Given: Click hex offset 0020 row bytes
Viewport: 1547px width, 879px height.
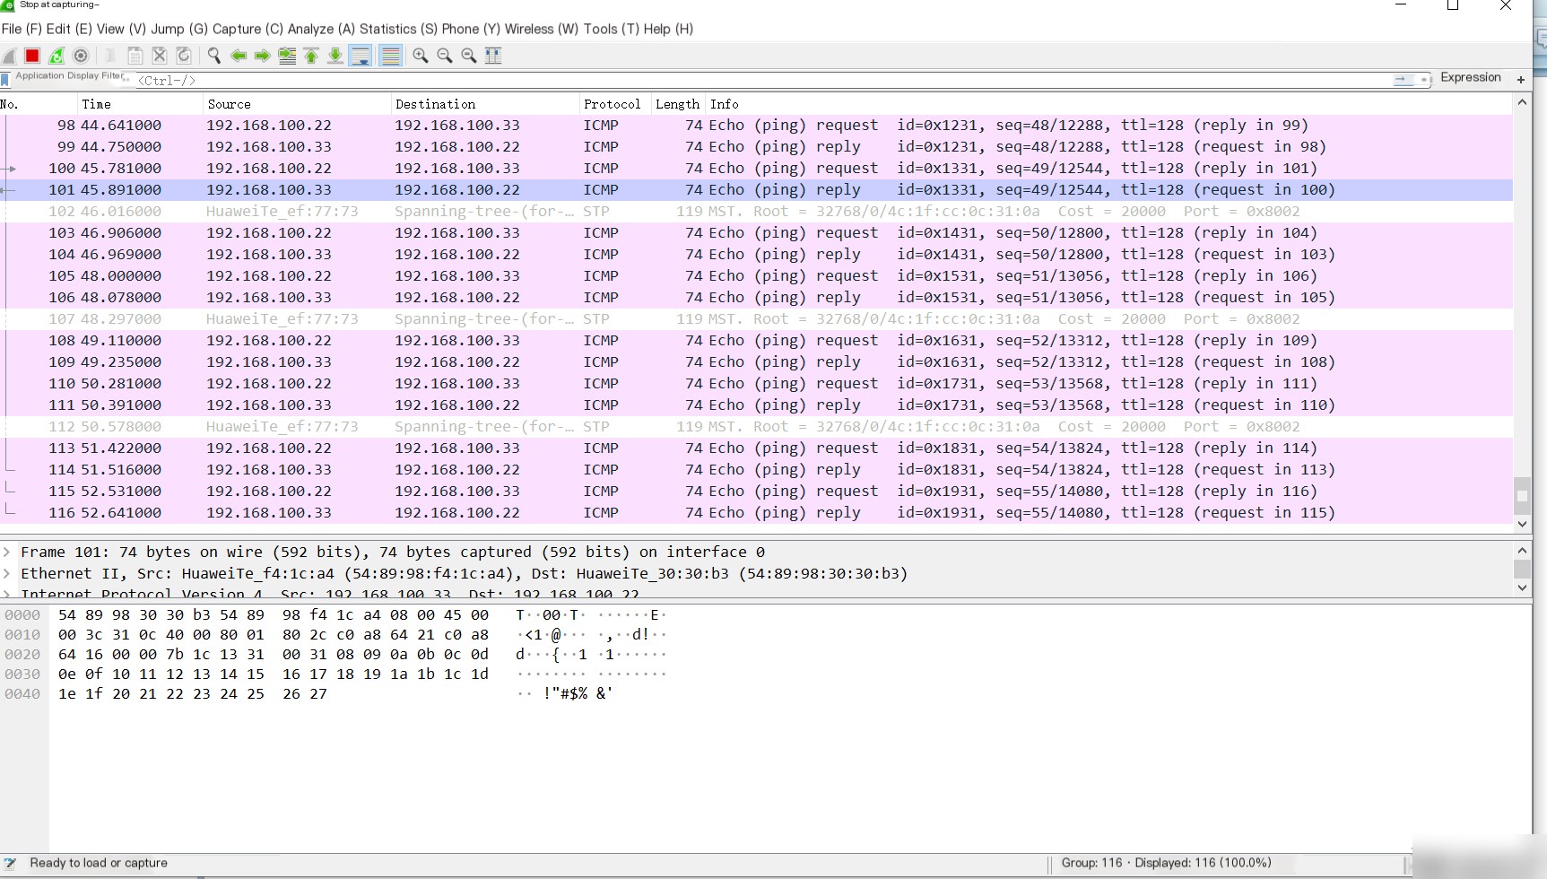Looking at the screenshot, I should pyautogui.click(x=274, y=654).
